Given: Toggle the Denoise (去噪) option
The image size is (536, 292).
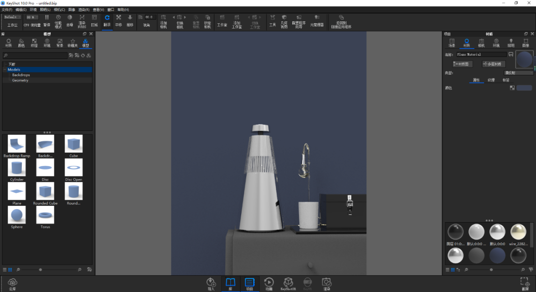Looking at the screenshot, I should (x=70, y=20).
